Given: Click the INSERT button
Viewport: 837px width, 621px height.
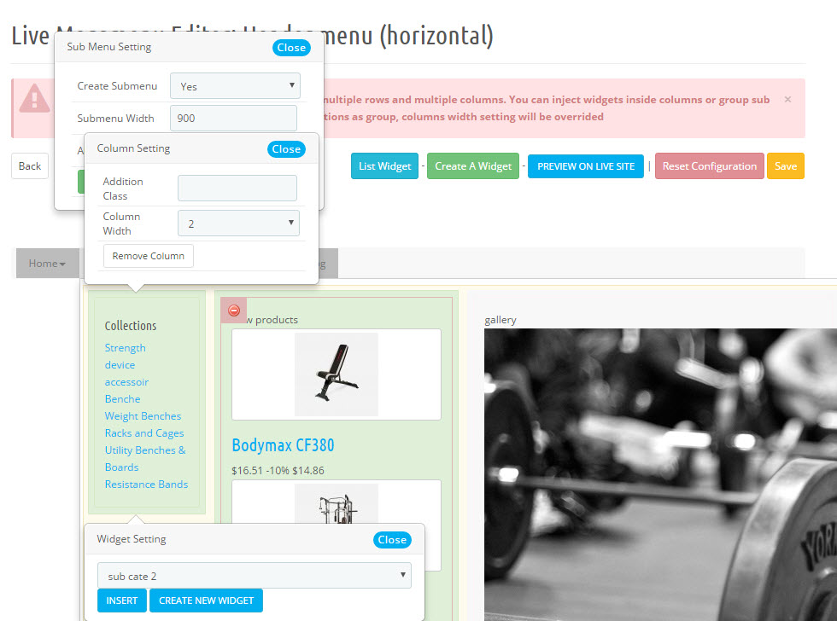Looking at the screenshot, I should coord(121,601).
